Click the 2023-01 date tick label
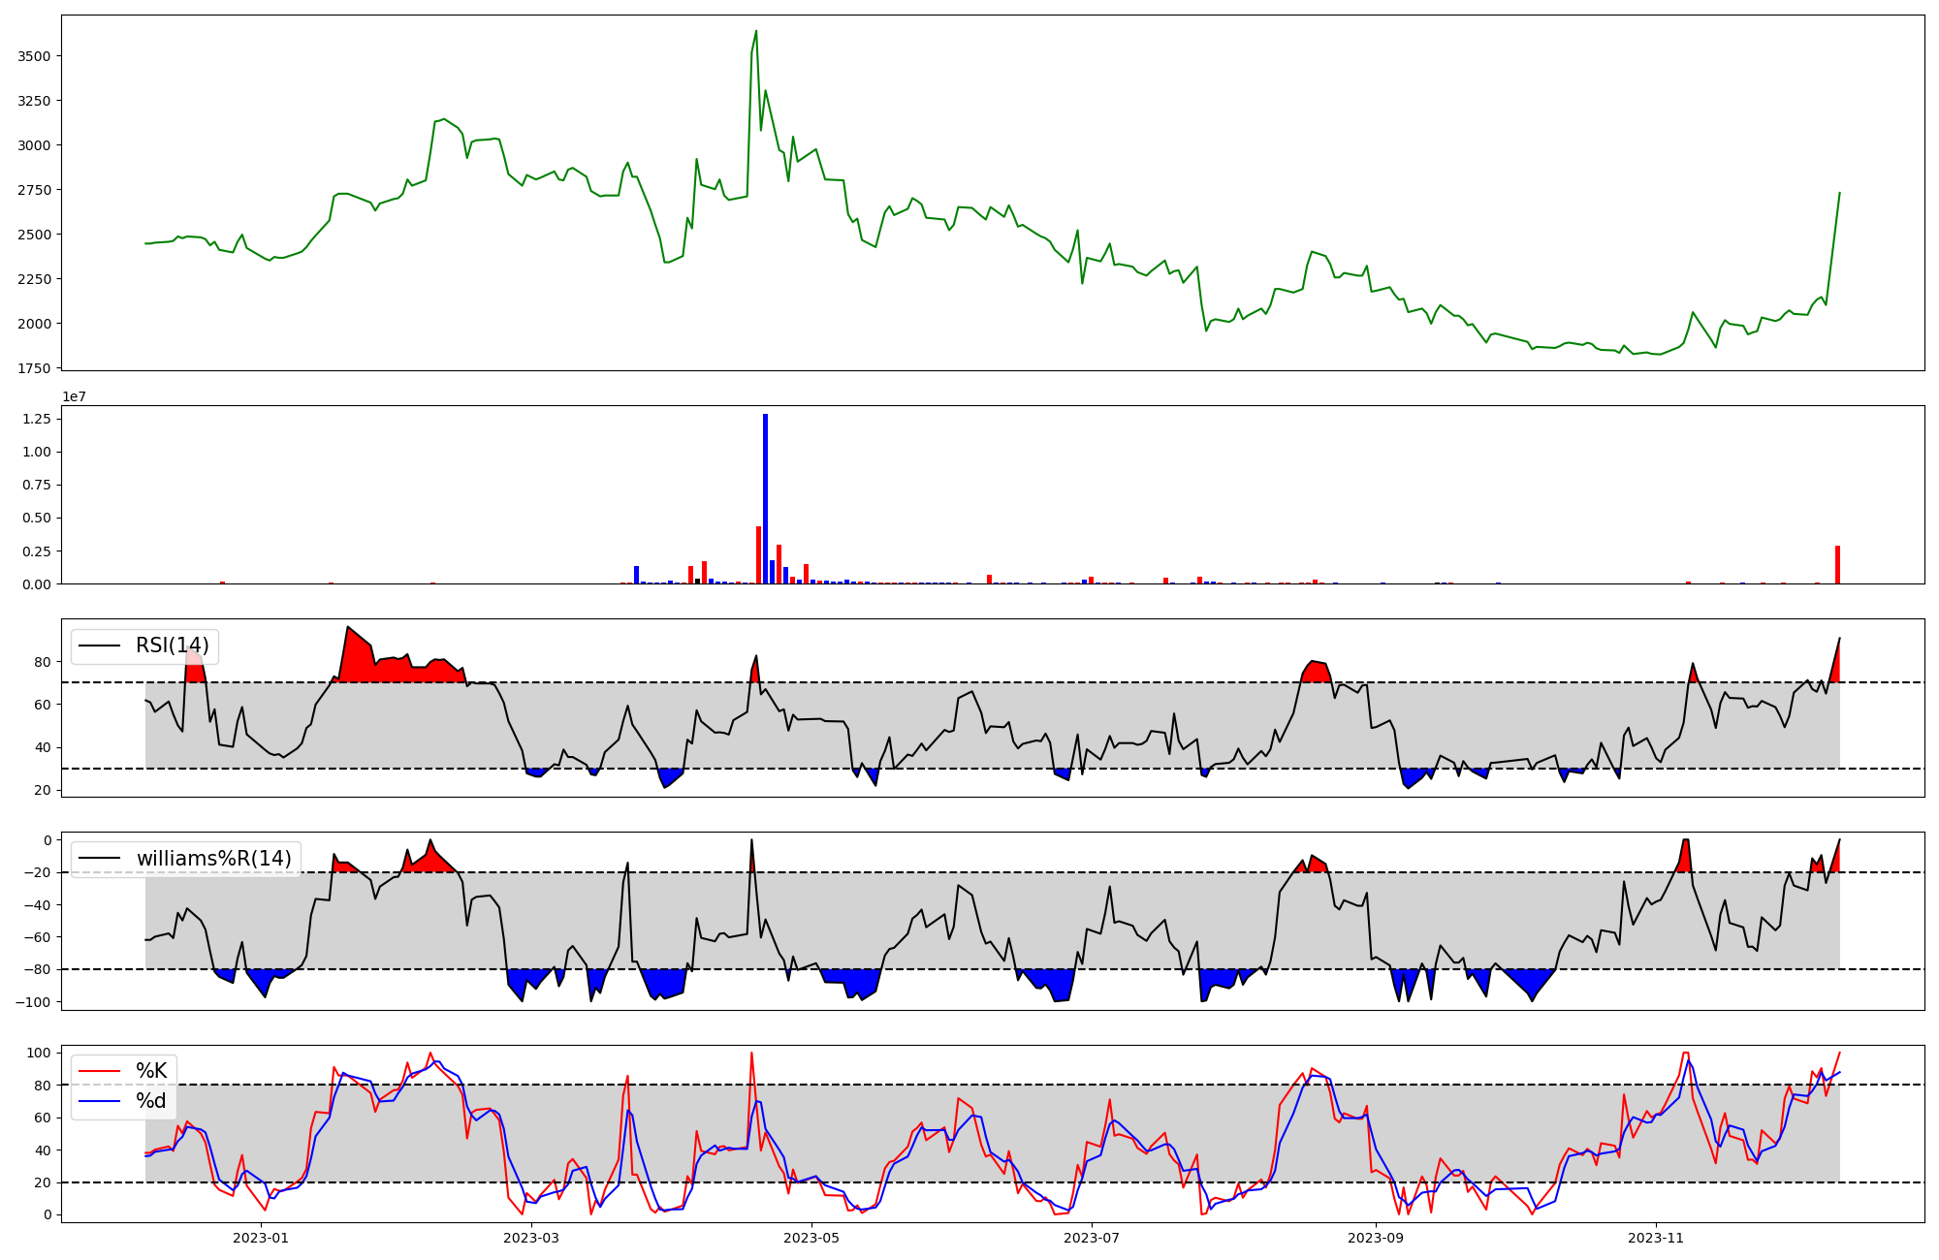Screen dimensions: 1939x1260 261,1238
